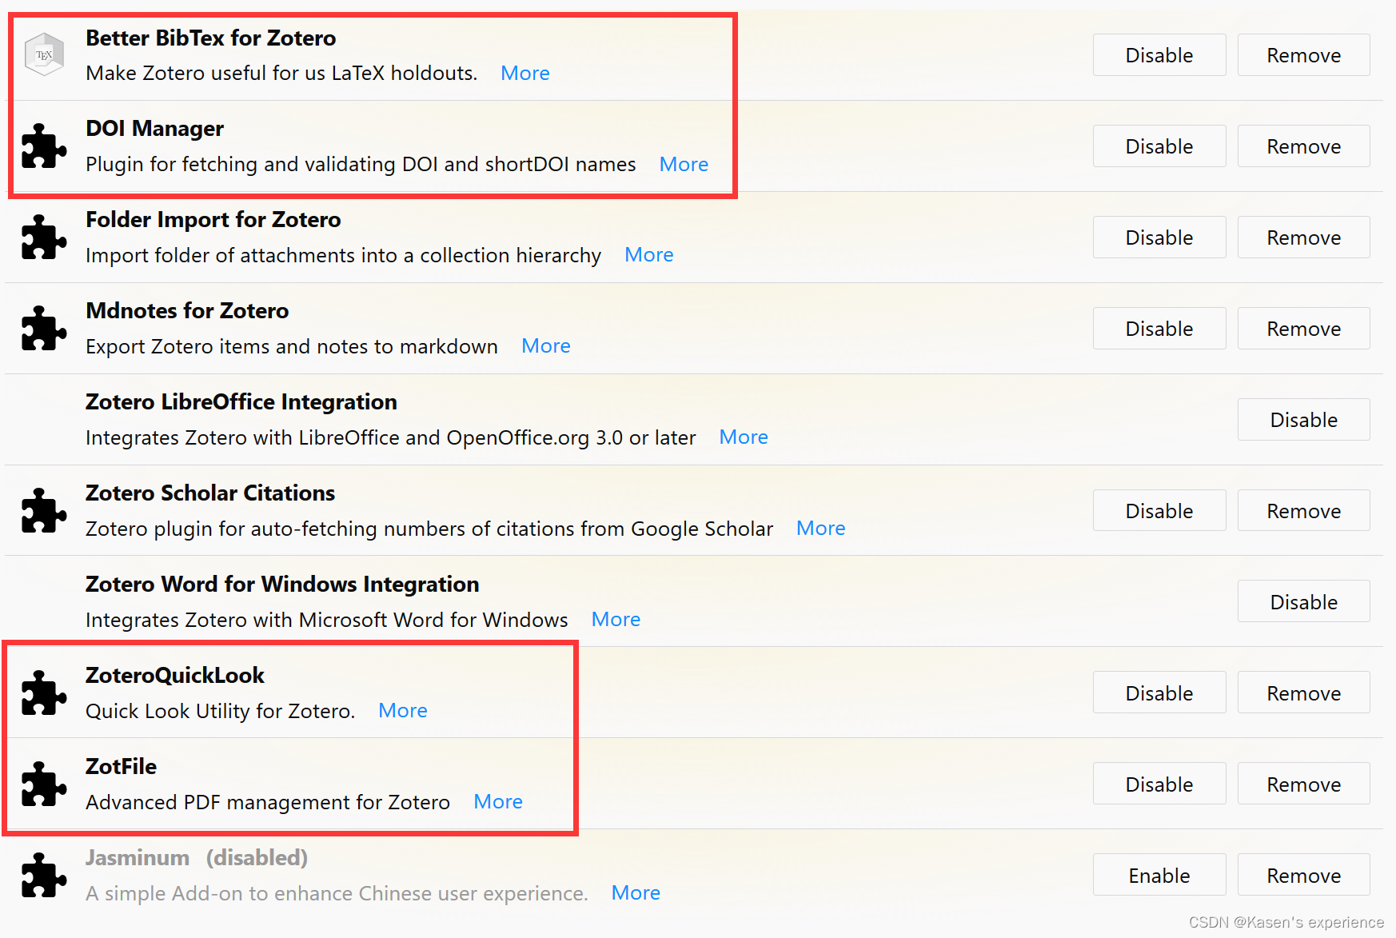
Task: Open More link for Mdnotes
Action: [x=546, y=345]
